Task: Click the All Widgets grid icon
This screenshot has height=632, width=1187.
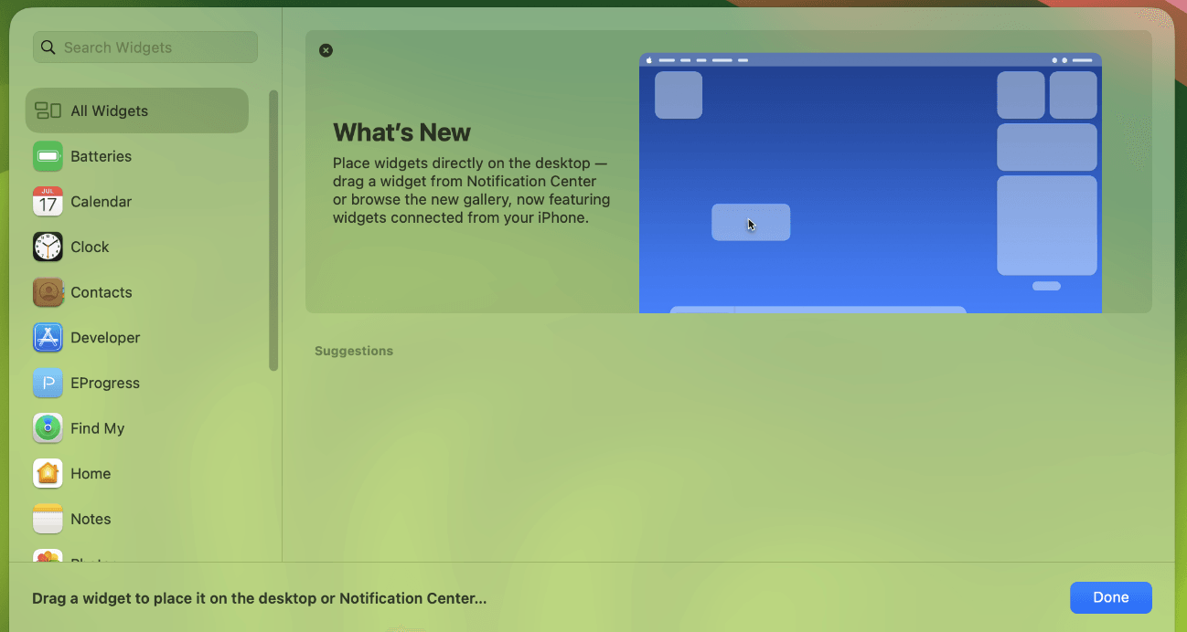Action: pos(48,111)
